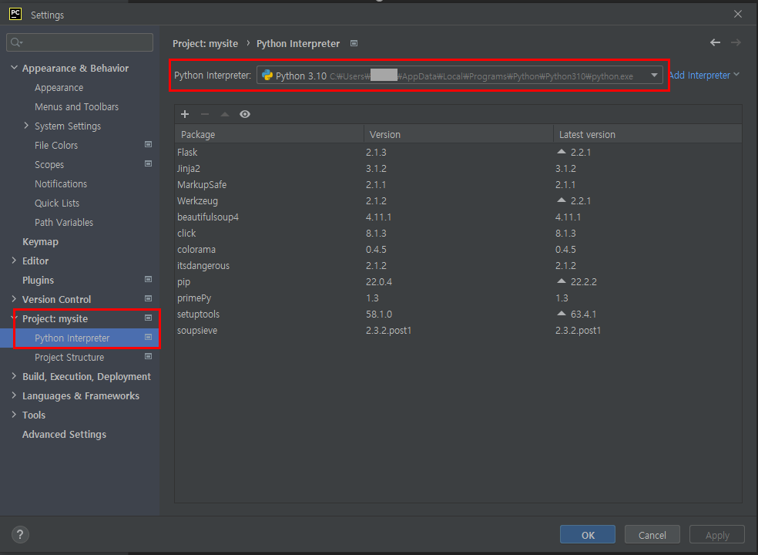
Task: Open Menus and Toolbars settings
Action: [76, 107]
